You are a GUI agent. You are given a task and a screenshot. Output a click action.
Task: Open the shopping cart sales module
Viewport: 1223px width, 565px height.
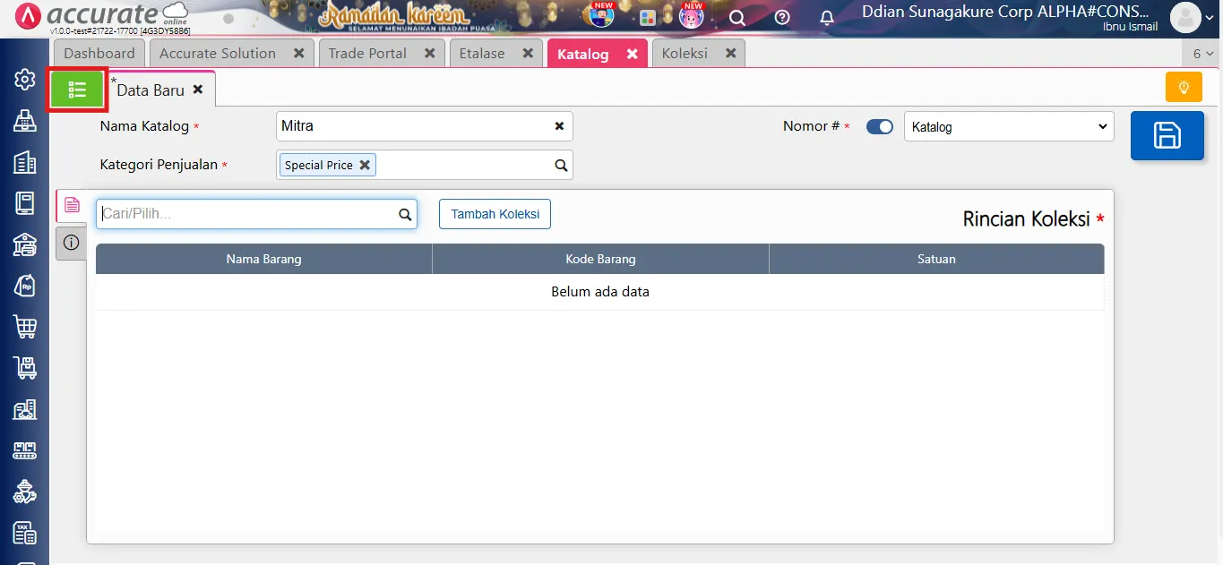tap(24, 327)
